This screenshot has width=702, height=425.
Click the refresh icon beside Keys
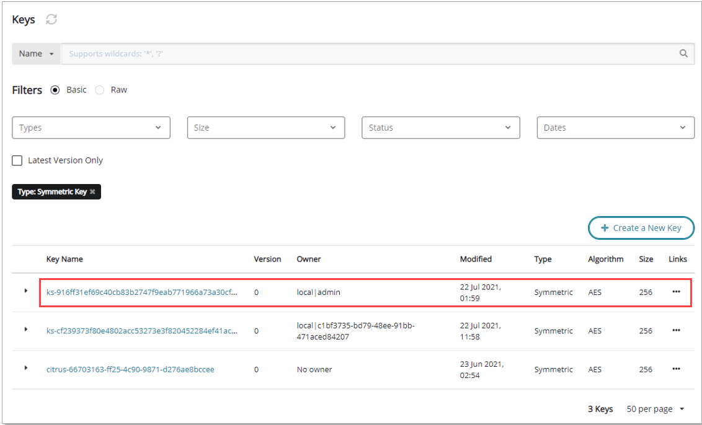tap(51, 20)
